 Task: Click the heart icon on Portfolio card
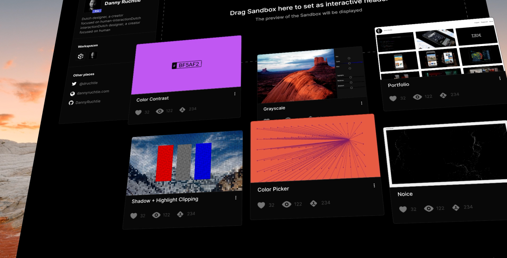(393, 98)
